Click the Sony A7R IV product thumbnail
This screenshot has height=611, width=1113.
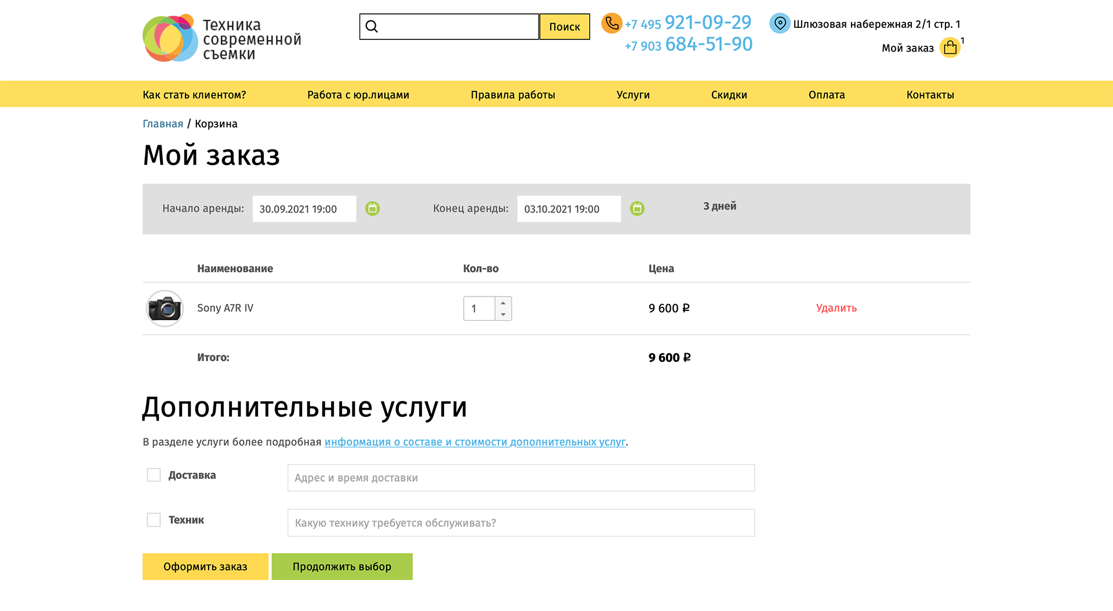165,308
